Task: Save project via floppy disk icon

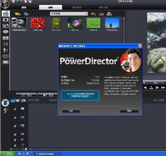Action: coord(13,1)
